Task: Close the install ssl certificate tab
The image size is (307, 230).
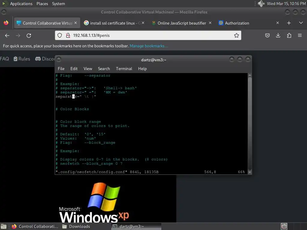Action: [x=143, y=23]
